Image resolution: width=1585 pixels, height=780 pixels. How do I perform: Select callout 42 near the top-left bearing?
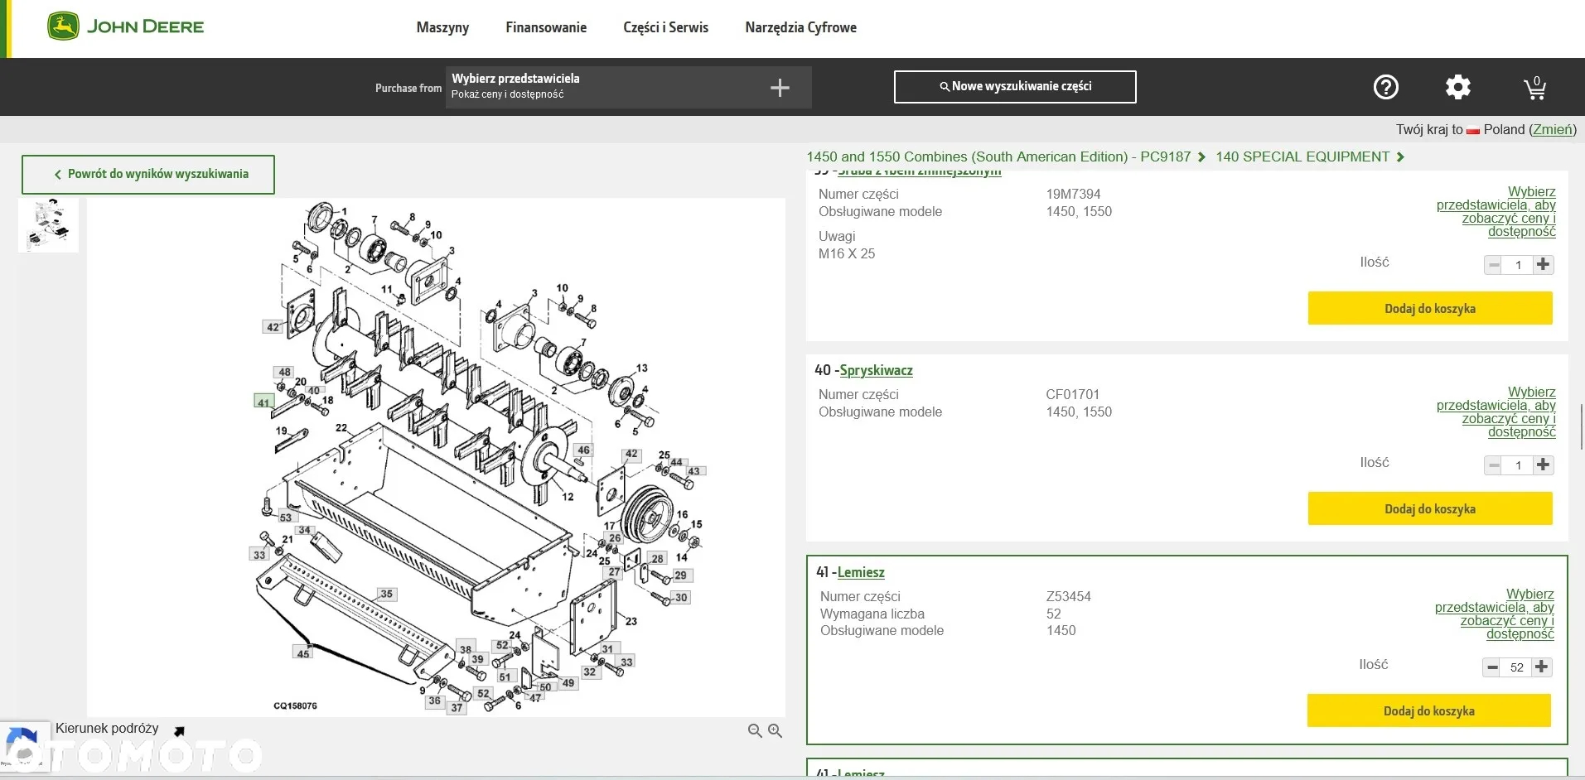pyautogui.click(x=273, y=327)
